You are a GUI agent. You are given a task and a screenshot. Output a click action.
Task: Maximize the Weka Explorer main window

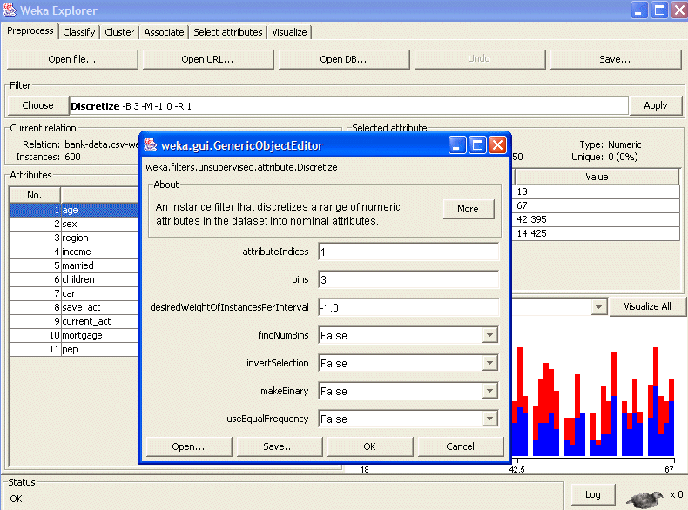[659, 11]
